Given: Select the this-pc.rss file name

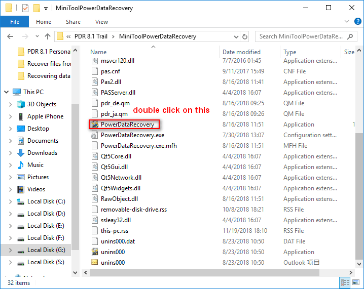Looking at the screenshot, I should pos(115,231).
